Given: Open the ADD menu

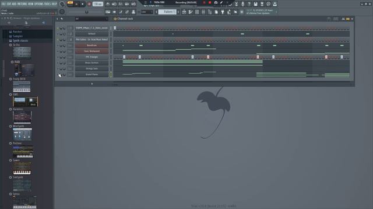Looking at the screenshot, I should click(14, 4).
